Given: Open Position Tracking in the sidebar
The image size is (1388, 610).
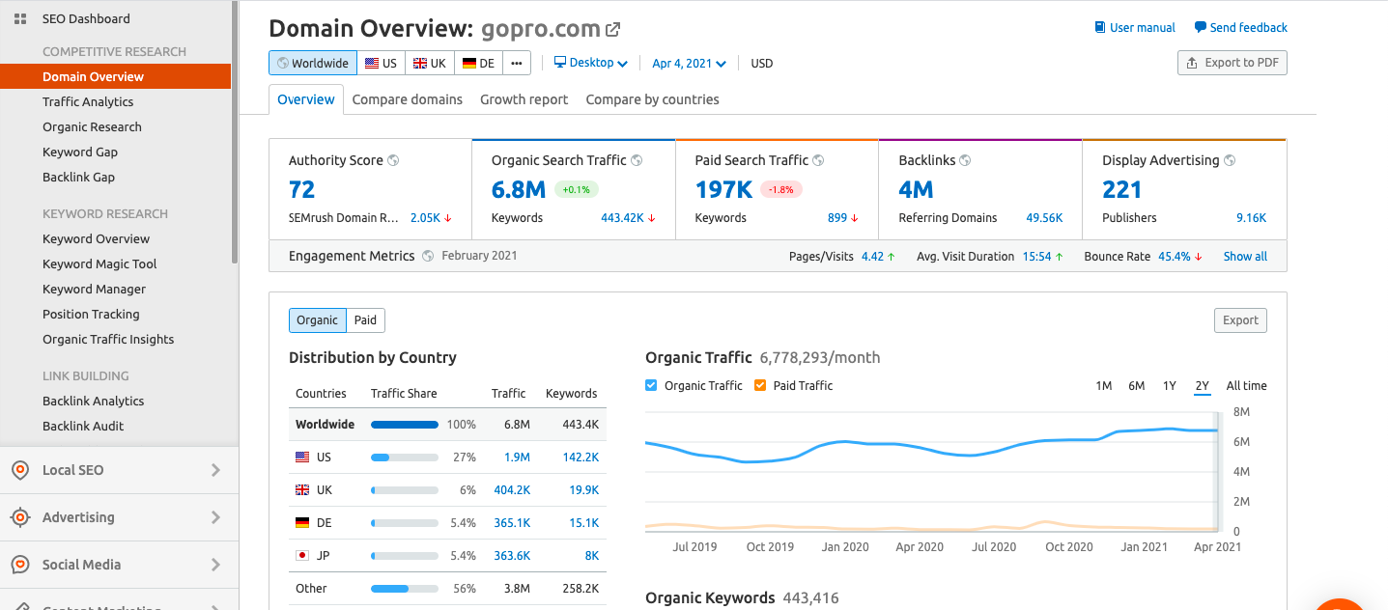Looking at the screenshot, I should (x=91, y=314).
